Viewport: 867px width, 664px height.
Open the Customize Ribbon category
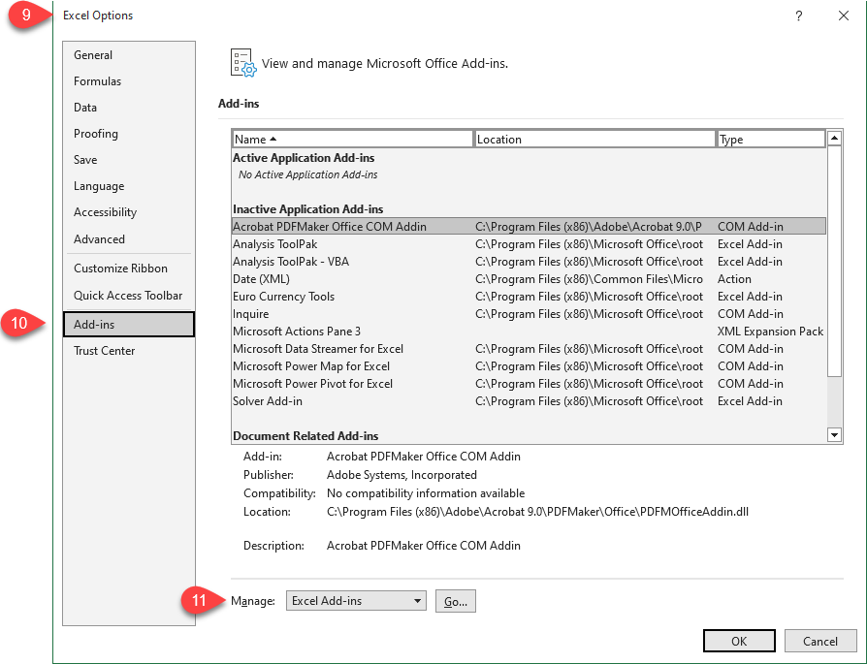click(120, 269)
